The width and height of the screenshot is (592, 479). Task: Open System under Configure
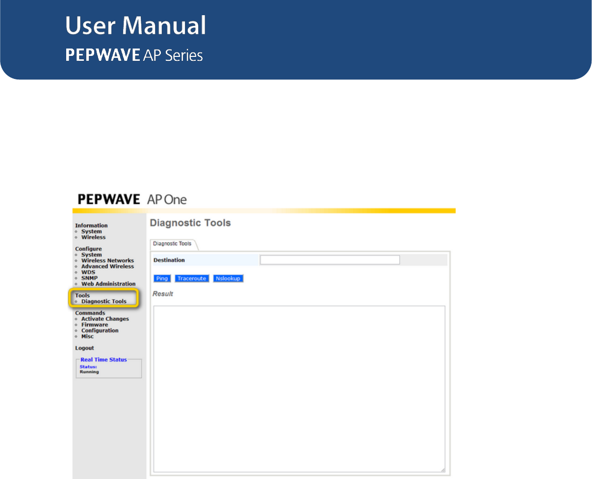(x=92, y=255)
